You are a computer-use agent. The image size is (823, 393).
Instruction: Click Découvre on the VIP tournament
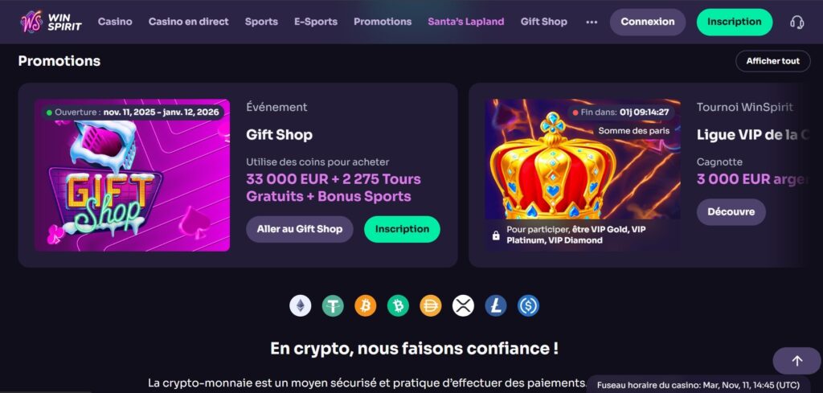[x=731, y=212]
